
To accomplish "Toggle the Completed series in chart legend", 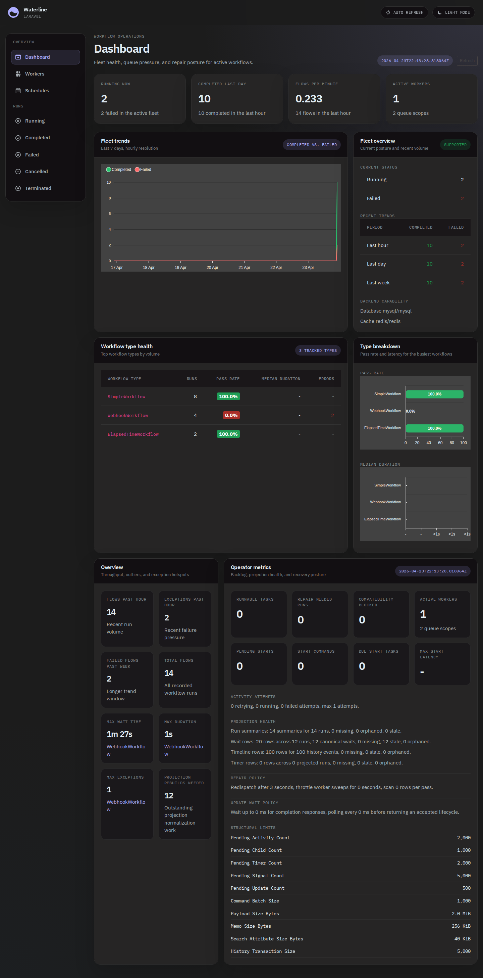I will [x=119, y=169].
